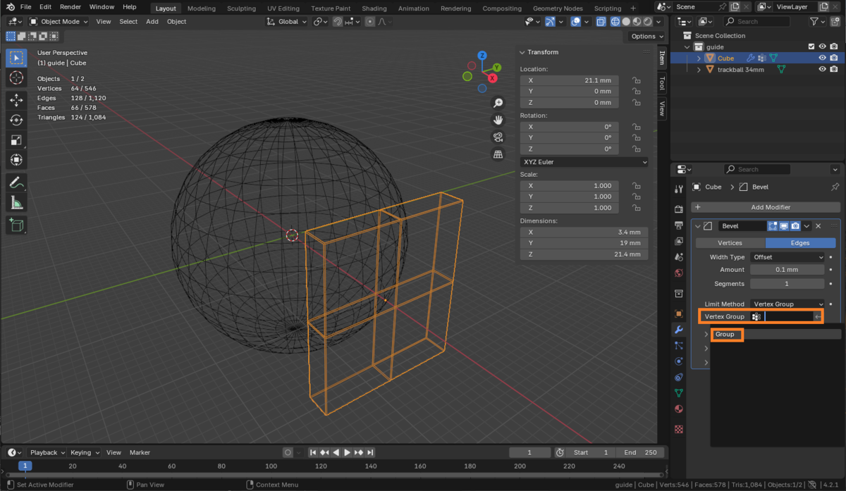Expand the Cube item in outliner
This screenshot has width=846, height=491.
pos(699,58)
